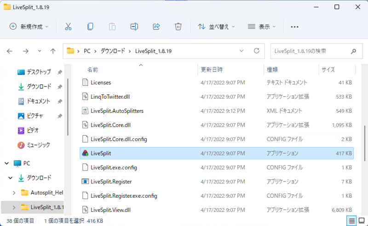Select the LiveSplit.exe.config file

click(x=114, y=167)
